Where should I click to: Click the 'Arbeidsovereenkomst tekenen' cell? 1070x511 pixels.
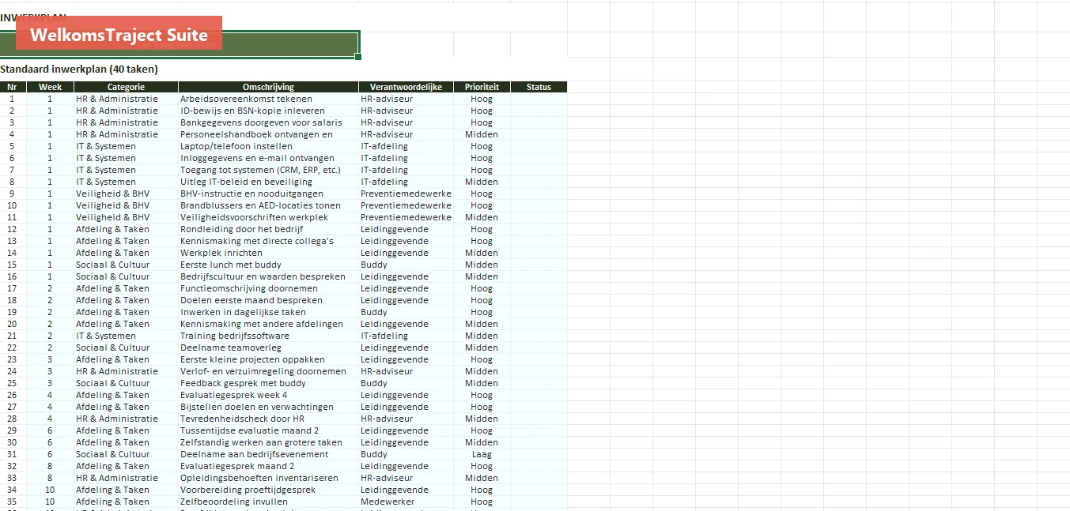coord(269,99)
